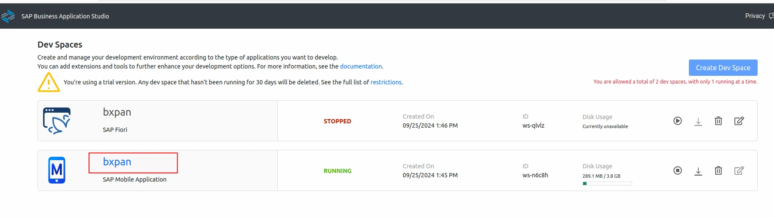
Task: Select the bxpan SAP Fiori dev space name
Action: pos(117,112)
